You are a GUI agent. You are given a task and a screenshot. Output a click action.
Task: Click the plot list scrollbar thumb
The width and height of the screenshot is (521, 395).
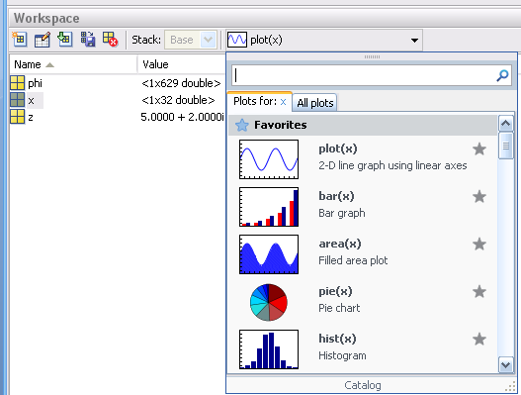[505, 146]
